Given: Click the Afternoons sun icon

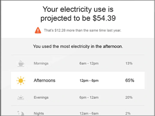Looking at the screenshot, I should pos(21,80).
